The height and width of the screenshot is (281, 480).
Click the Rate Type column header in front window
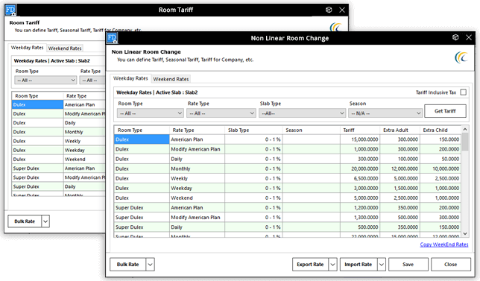point(197,130)
